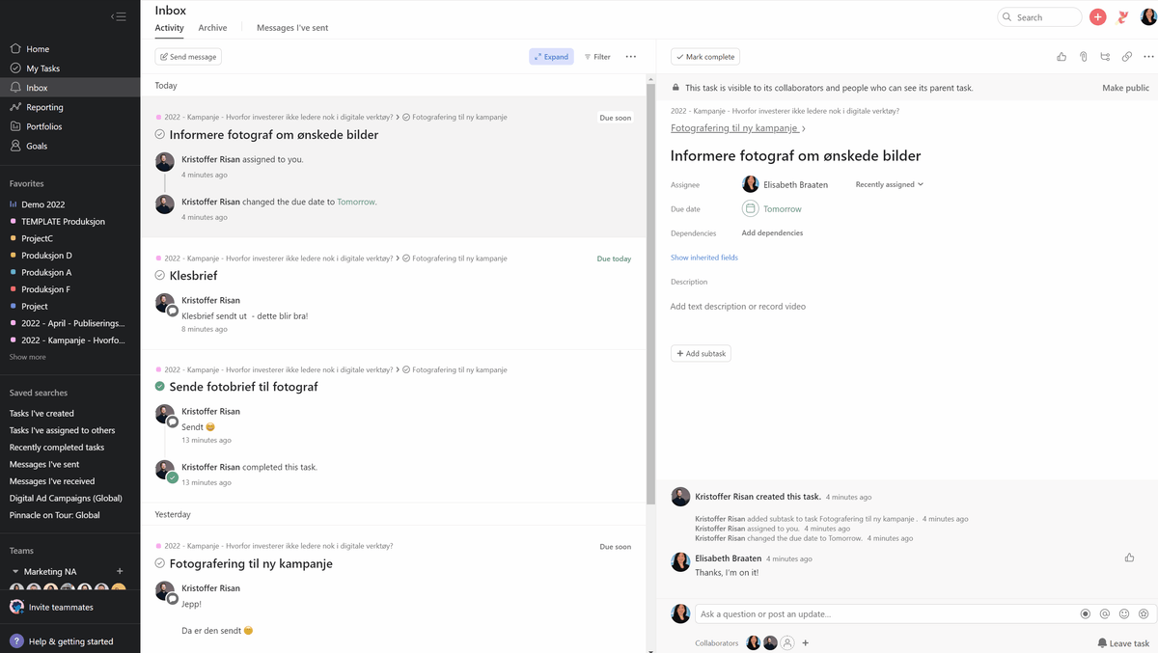Click the star appreciation icon in comment box
Screen dimensions: 1158x653
[1143, 613]
